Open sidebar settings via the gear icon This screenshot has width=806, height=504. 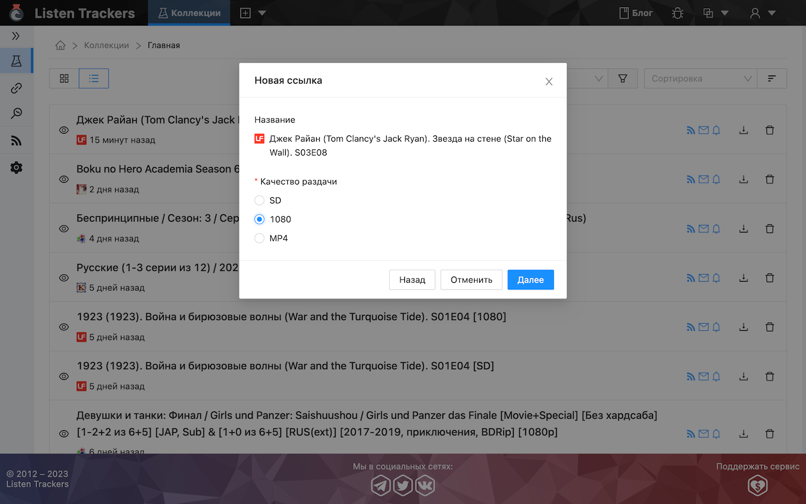(17, 167)
